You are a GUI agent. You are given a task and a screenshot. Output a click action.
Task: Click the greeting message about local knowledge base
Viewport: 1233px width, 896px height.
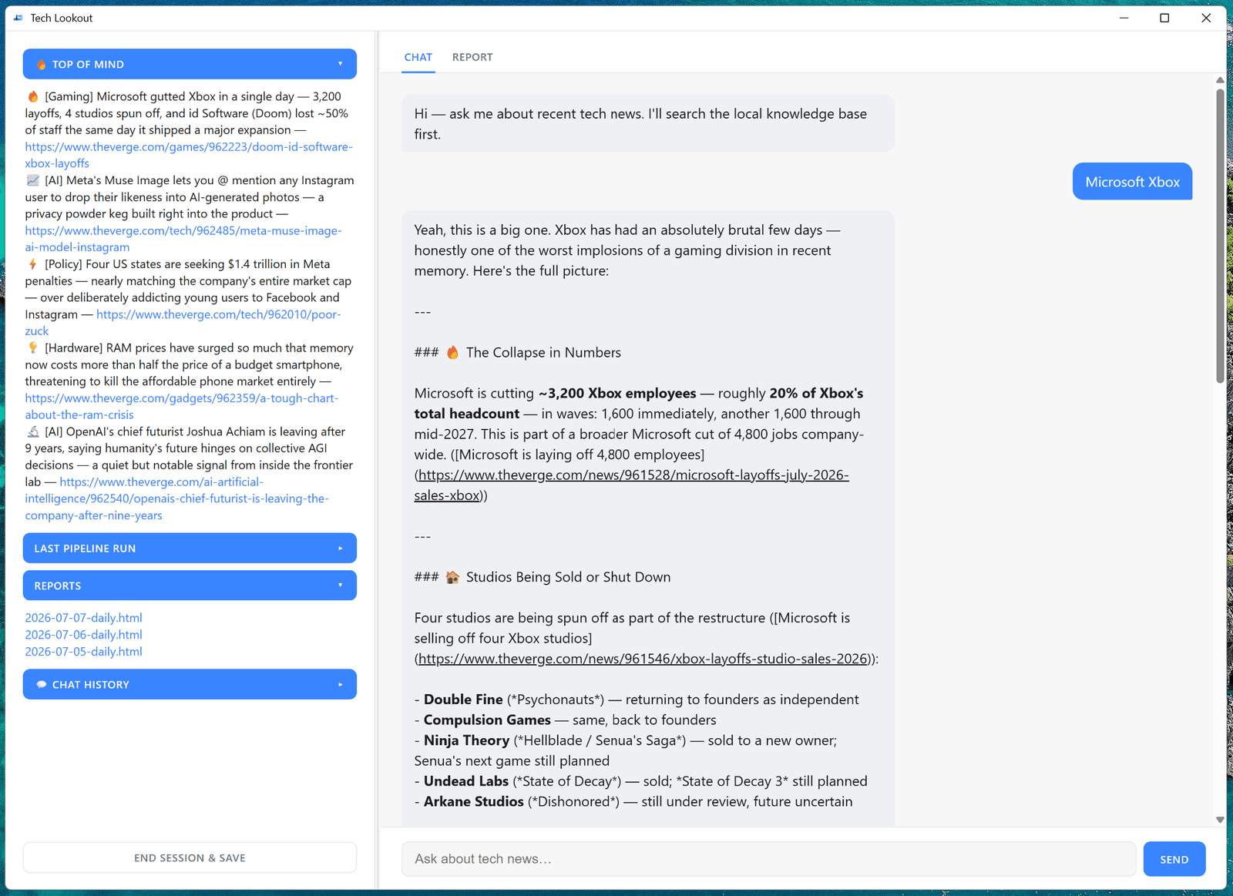tap(648, 123)
